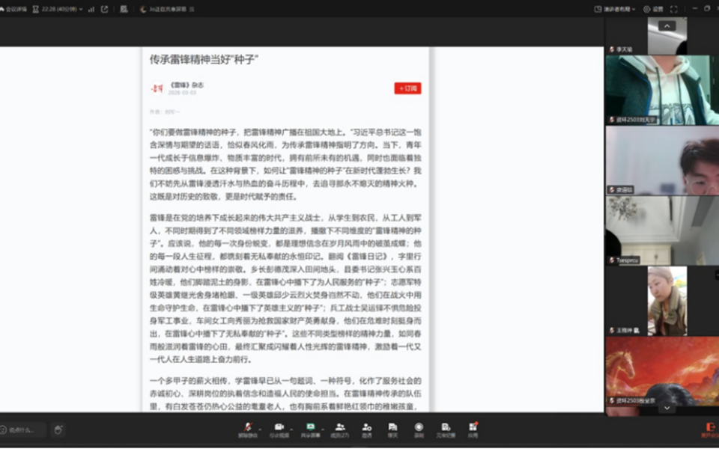Toggle fullscreen mode icon in top bar
Image resolution: width=719 pixels, height=449 pixels.
coord(673,9)
